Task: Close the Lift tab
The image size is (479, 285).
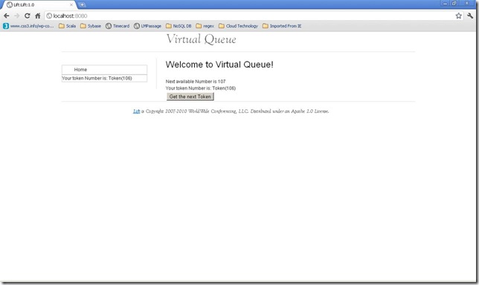Action: (71, 5)
